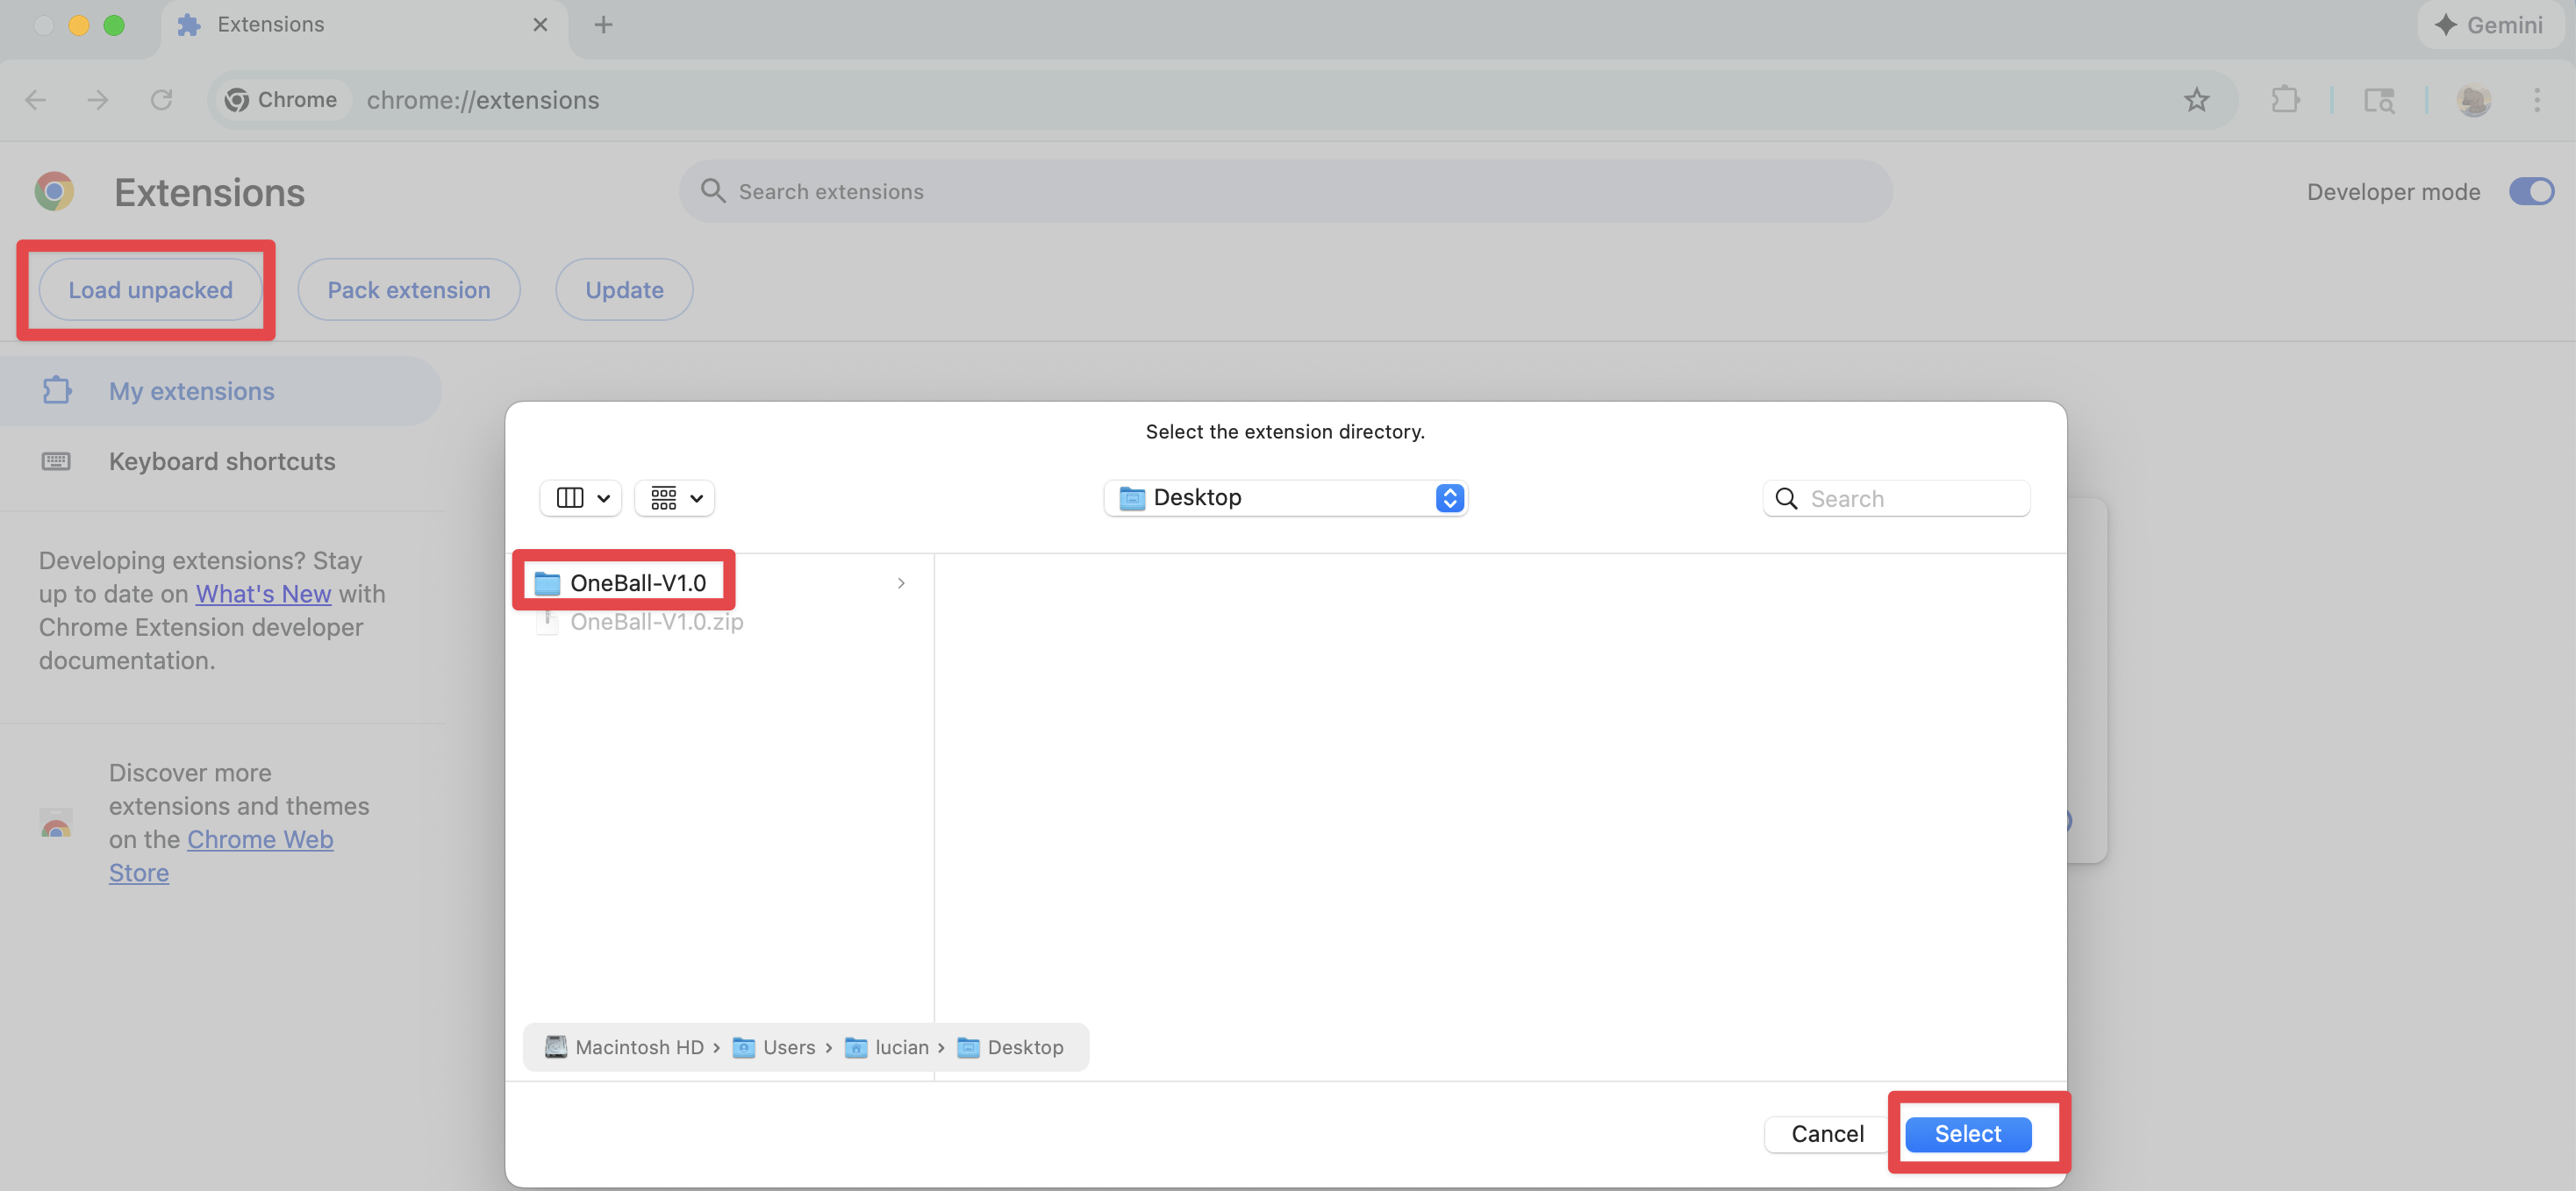Click the bookmark star icon
The width and height of the screenshot is (2576, 1191).
[2196, 100]
